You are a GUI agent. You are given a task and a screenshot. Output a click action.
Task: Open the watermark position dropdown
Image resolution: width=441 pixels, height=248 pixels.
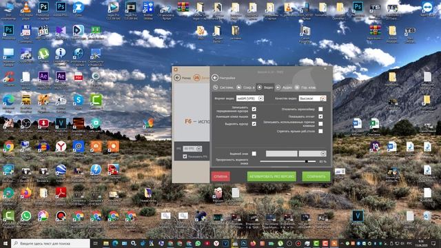(x=312, y=154)
